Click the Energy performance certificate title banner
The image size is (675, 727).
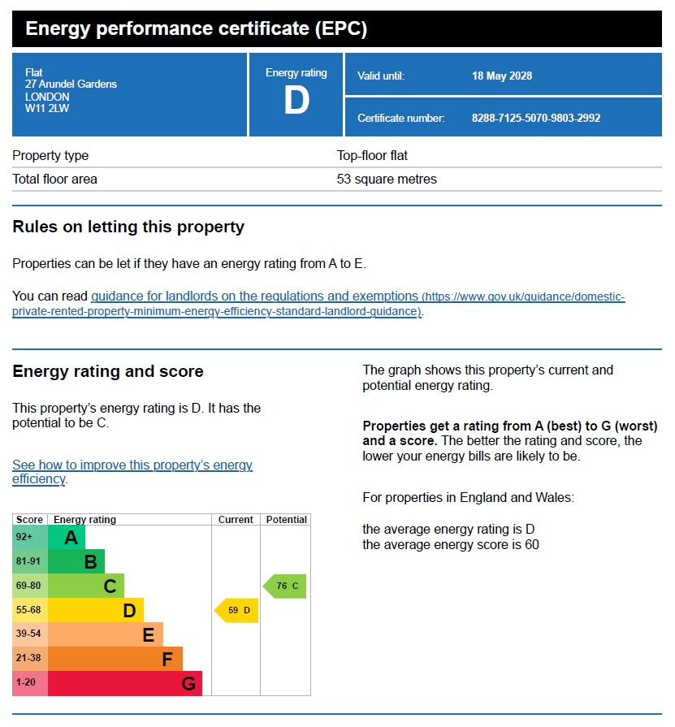337,28
